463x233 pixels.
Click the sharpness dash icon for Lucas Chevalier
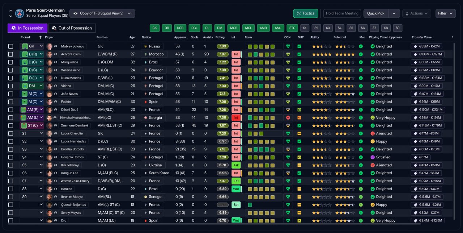(299, 133)
